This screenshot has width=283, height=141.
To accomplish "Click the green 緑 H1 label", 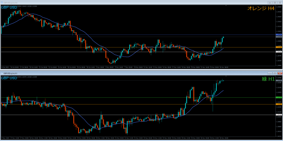I will point(268,79).
